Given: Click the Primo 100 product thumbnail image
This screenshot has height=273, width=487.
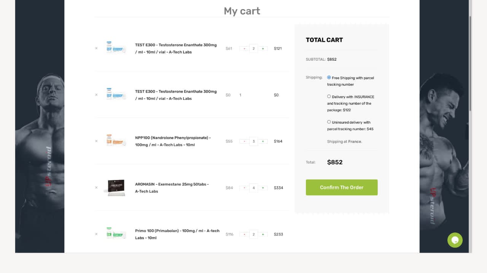Looking at the screenshot, I should point(116,233).
